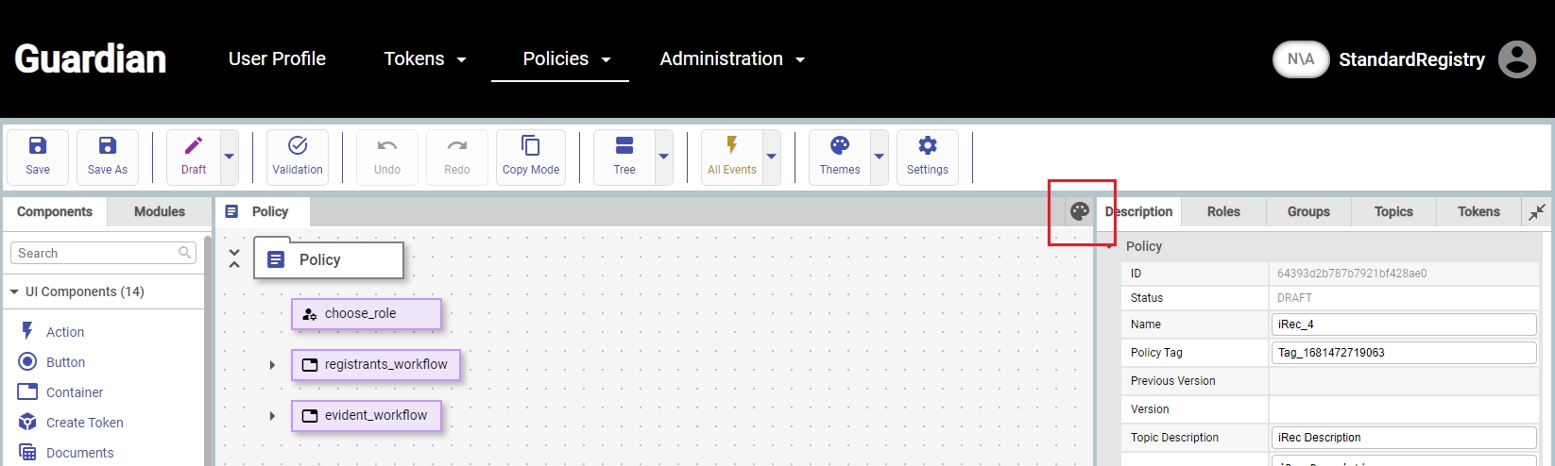Switch to the Modules tab
Screen dimensions: 1555x466
(159, 211)
